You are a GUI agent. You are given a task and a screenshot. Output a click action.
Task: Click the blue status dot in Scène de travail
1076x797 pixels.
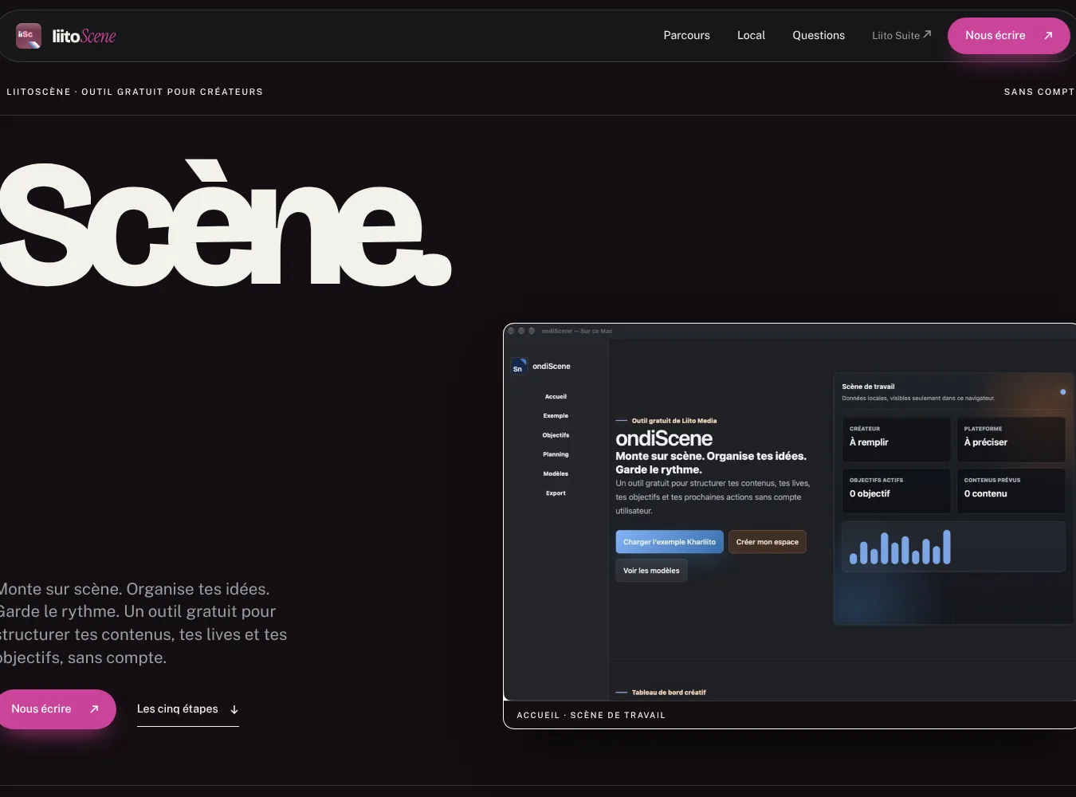(1062, 392)
